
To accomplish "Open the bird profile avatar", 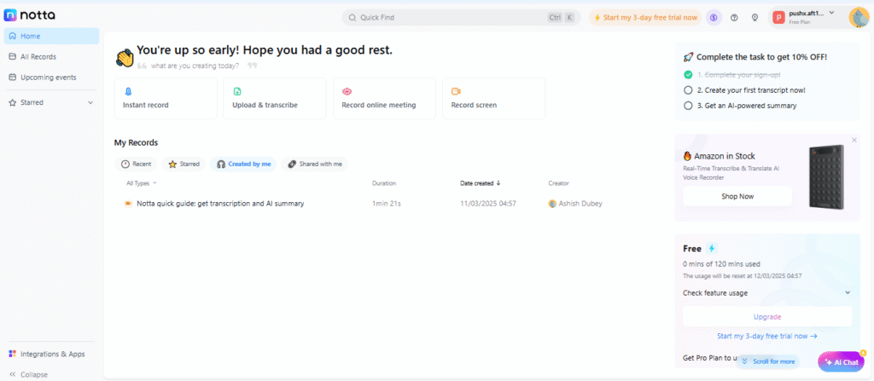I will [x=858, y=17].
